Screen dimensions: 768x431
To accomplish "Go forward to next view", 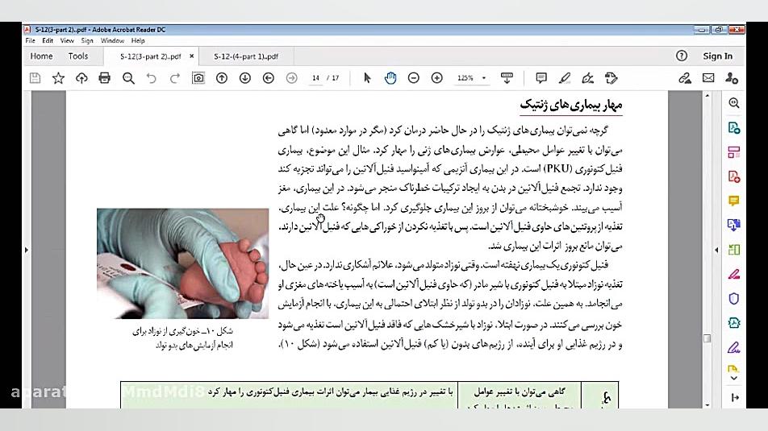I will click(x=291, y=78).
